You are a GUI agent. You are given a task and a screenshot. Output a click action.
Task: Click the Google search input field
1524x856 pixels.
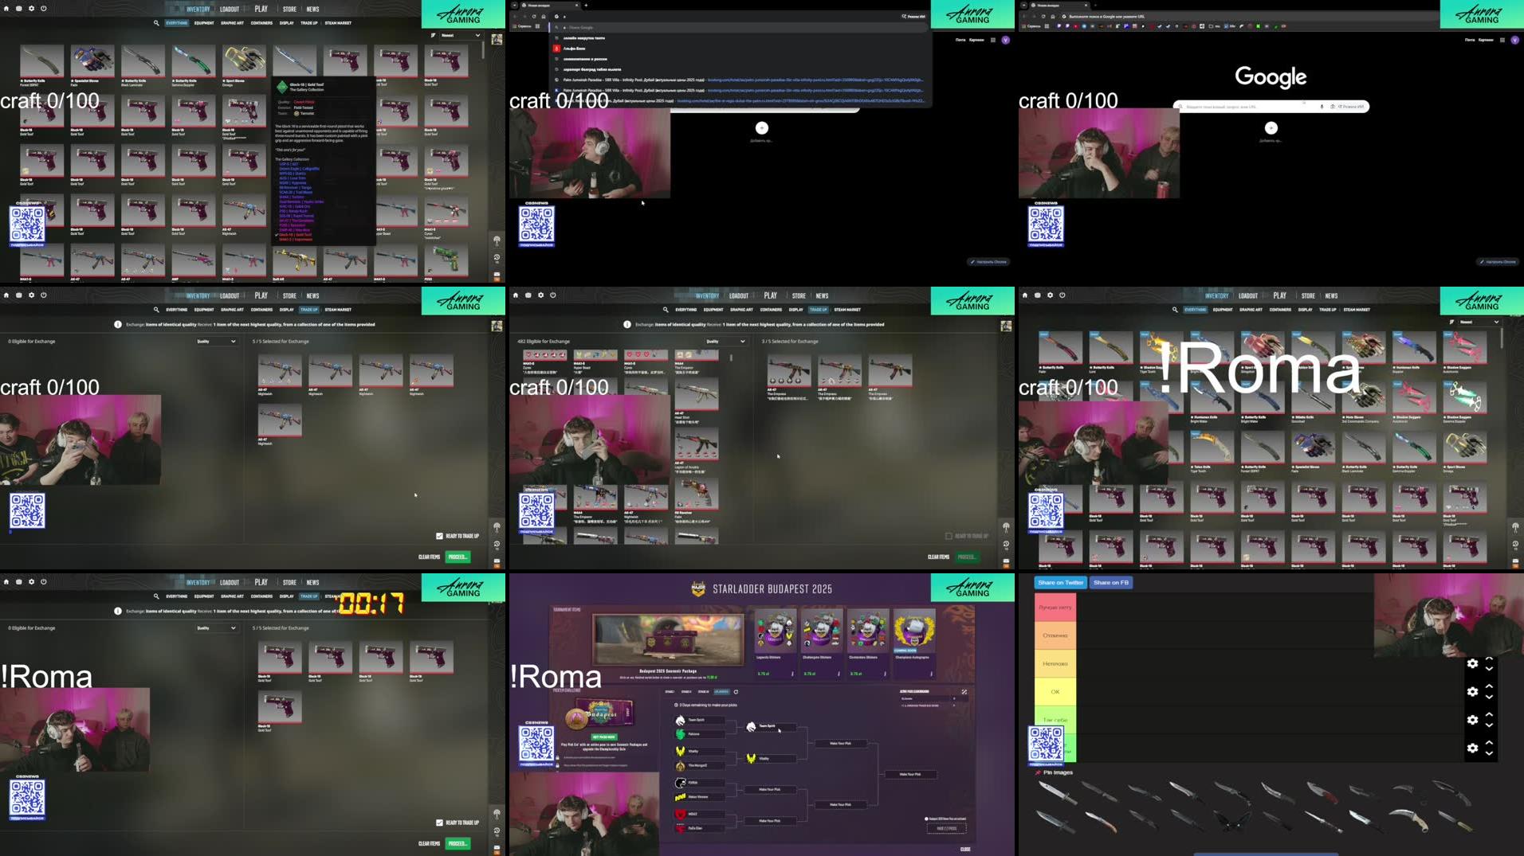coord(1243,106)
